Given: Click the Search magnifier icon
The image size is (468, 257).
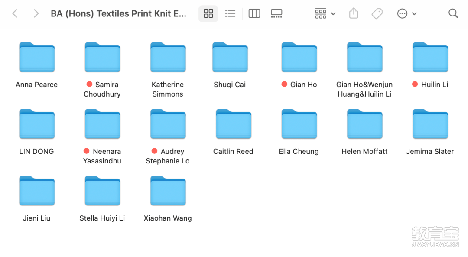Looking at the screenshot, I should pos(453,13).
